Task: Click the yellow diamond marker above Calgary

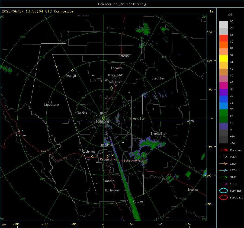Action: (107, 156)
